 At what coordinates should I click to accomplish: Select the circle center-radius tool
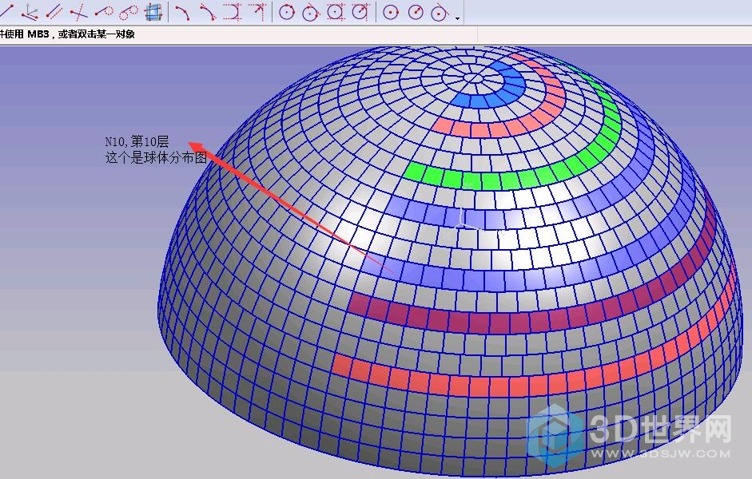pos(416,12)
